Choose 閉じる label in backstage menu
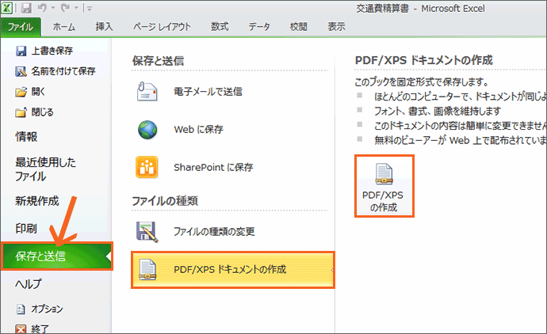547x334 pixels. (x=42, y=112)
